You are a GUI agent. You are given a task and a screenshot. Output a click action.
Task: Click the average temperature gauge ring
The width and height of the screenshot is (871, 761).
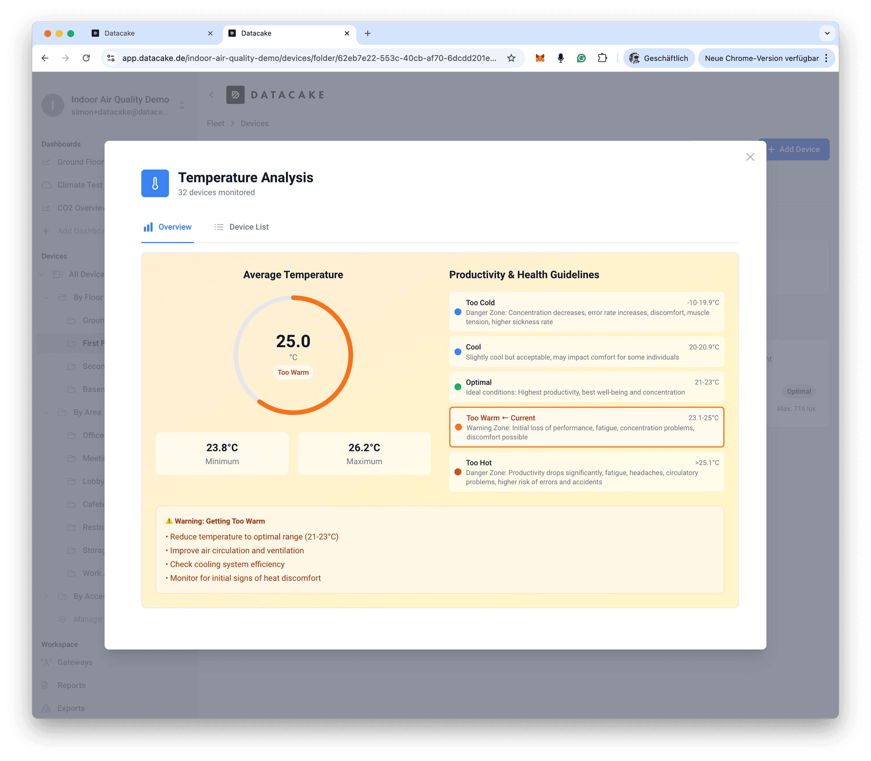[293, 355]
